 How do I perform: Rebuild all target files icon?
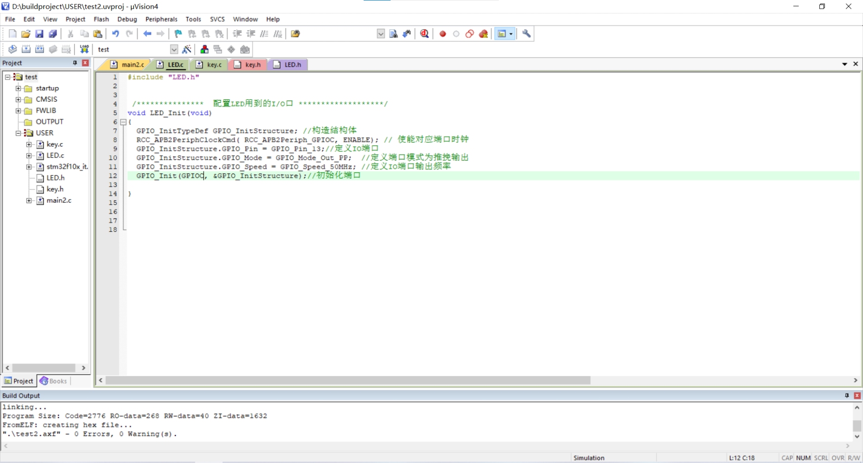39,50
